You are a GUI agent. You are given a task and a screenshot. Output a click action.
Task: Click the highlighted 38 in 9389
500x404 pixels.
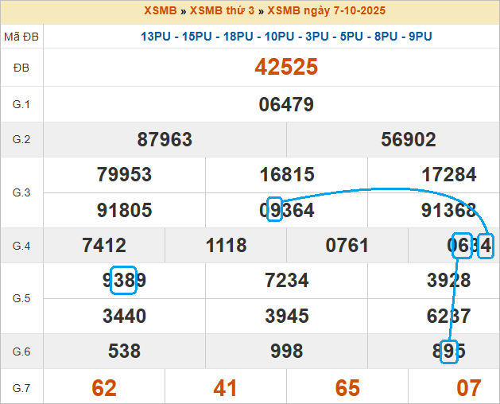coord(124,280)
